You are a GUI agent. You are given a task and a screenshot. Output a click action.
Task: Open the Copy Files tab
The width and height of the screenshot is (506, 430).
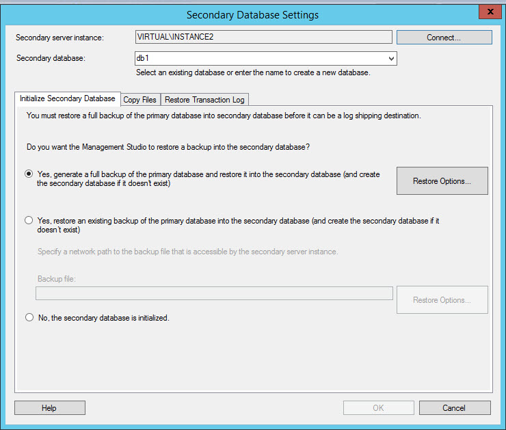(140, 100)
